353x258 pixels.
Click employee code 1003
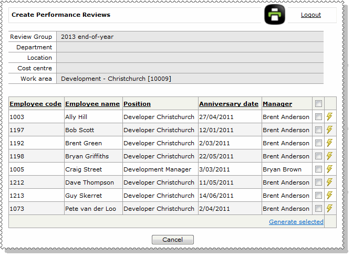coord(17,117)
